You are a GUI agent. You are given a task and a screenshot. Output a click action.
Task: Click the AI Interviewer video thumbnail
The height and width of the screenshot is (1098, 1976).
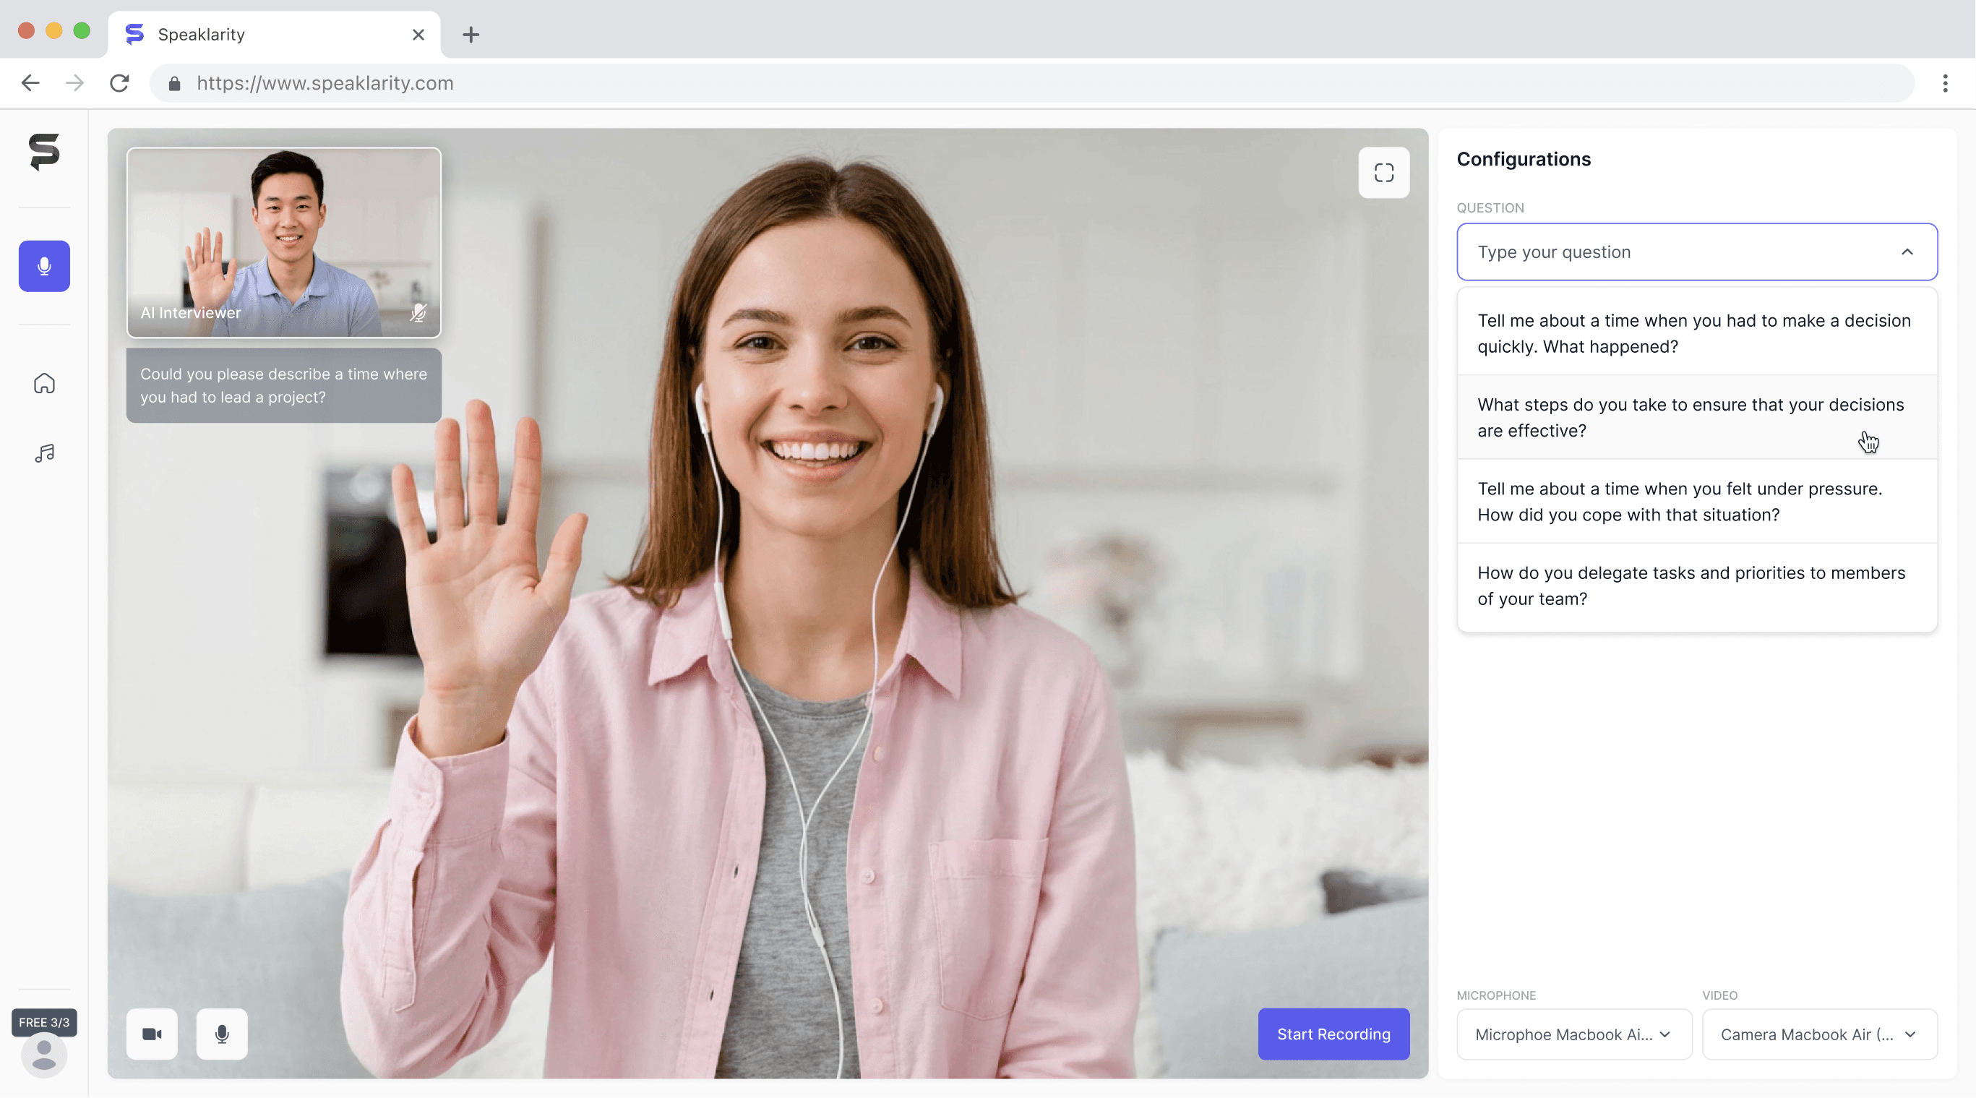tap(283, 241)
